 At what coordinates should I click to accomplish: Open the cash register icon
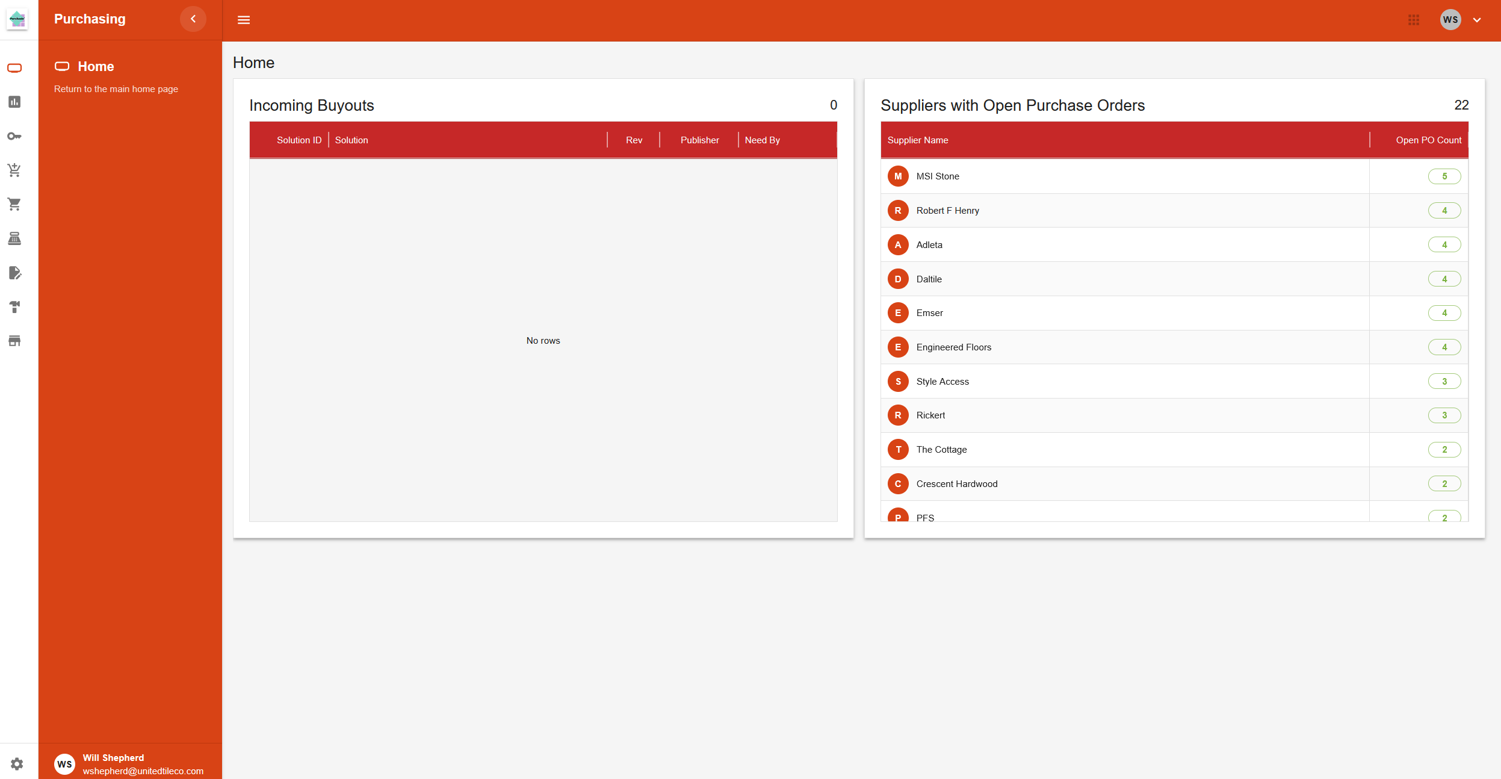point(14,238)
